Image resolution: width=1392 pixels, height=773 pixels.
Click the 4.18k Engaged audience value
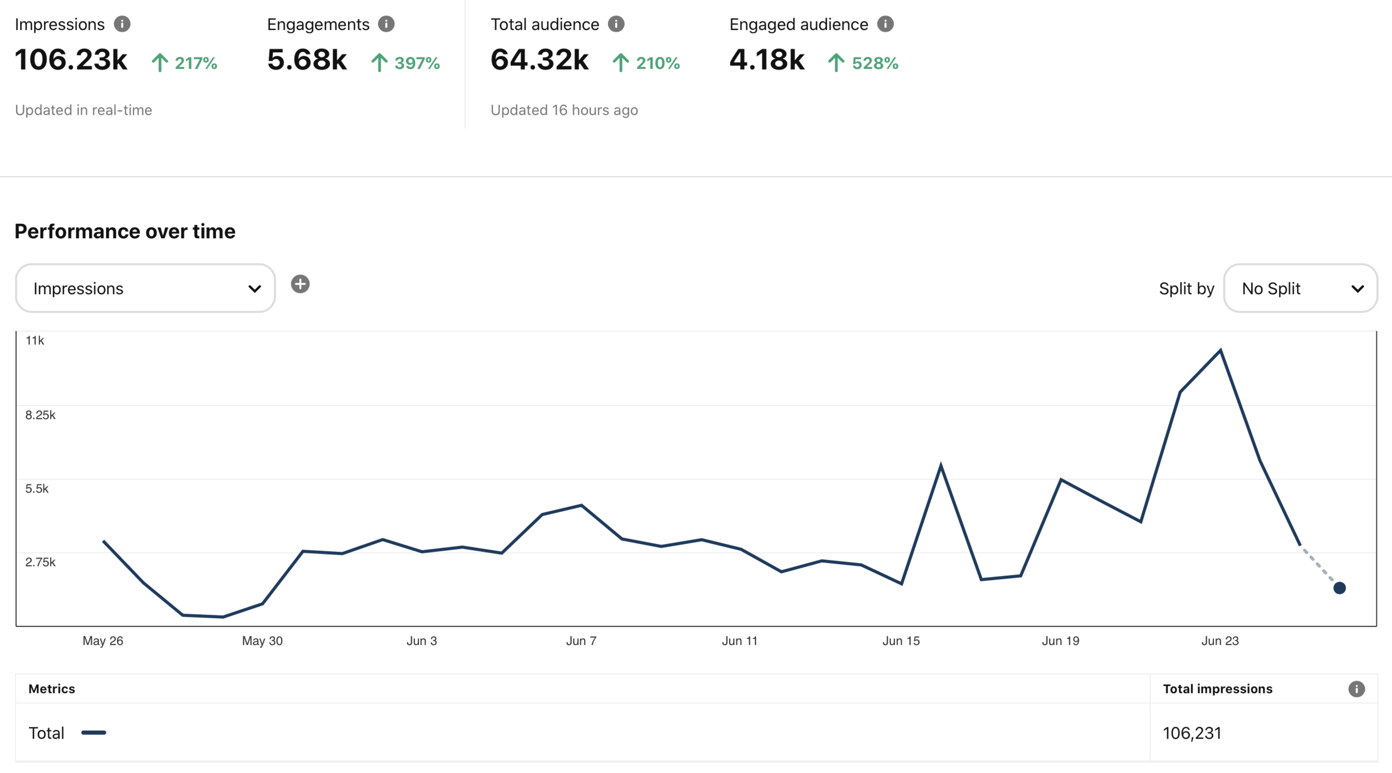[x=767, y=60]
